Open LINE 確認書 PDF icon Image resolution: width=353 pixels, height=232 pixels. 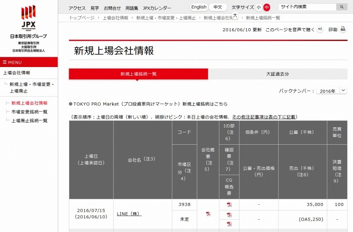click(229, 215)
